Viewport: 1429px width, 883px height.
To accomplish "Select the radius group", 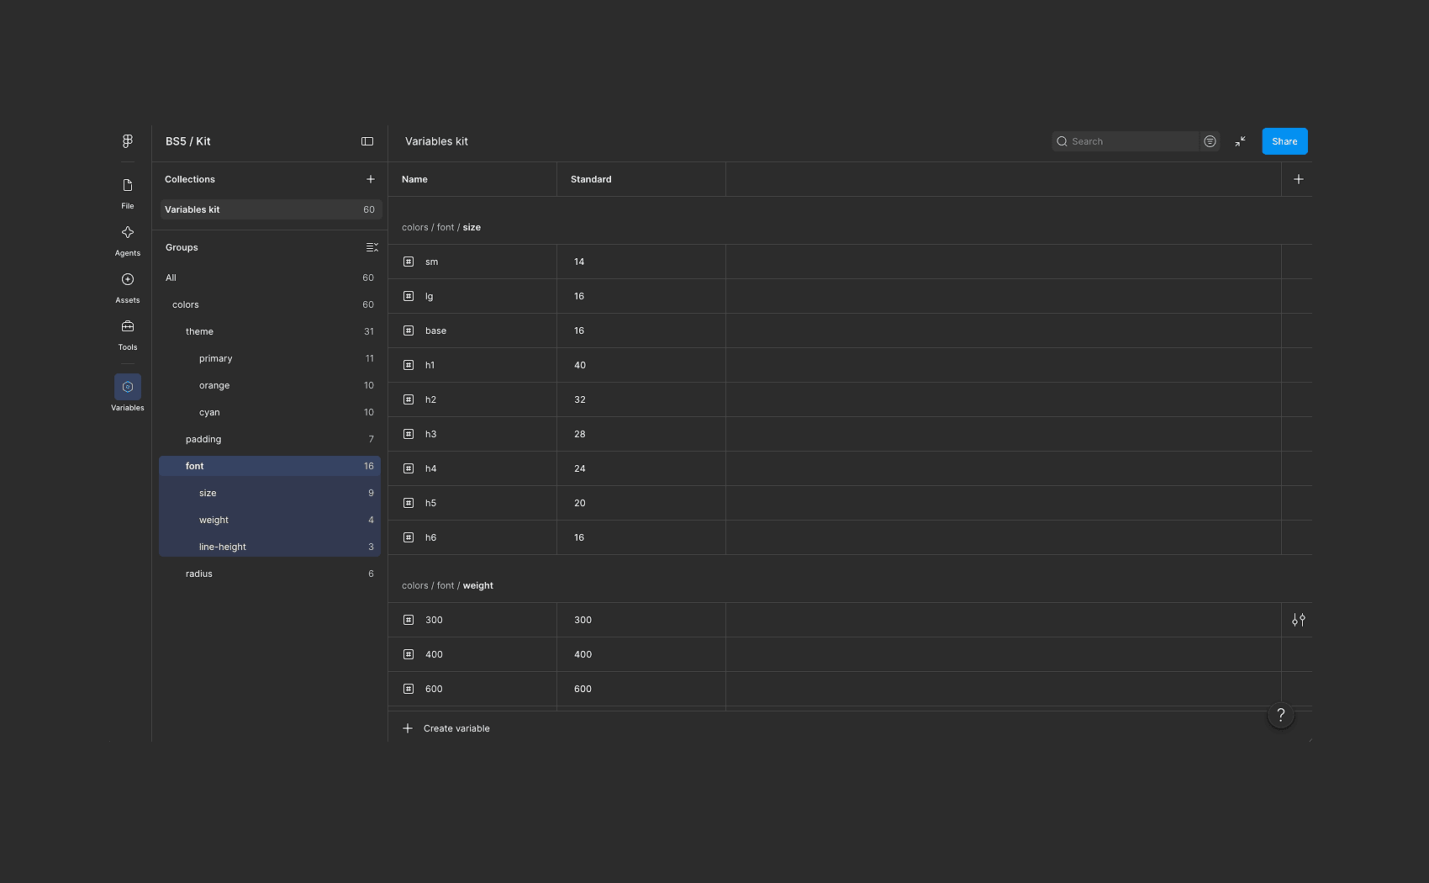I will tap(270, 574).
